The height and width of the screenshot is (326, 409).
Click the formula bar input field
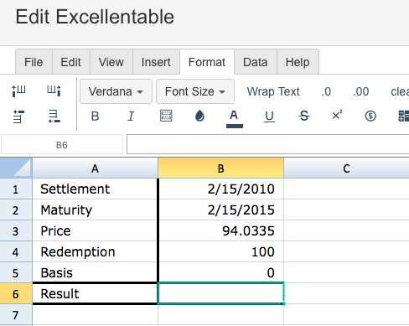(267, 144)
